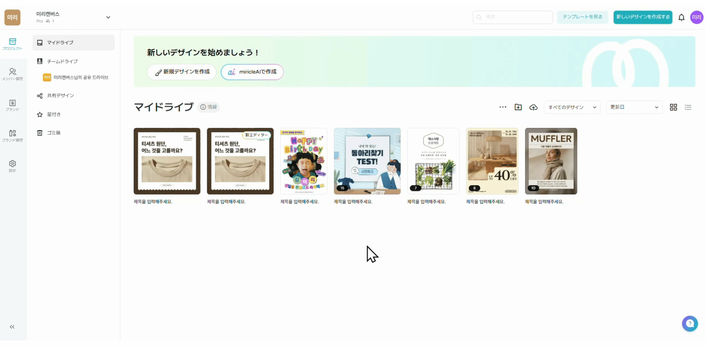Collapse the left sidebar
This screenshot has width=705, height=346.
12,327
